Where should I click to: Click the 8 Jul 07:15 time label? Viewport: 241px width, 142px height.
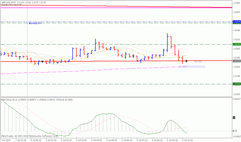[142, 140]
